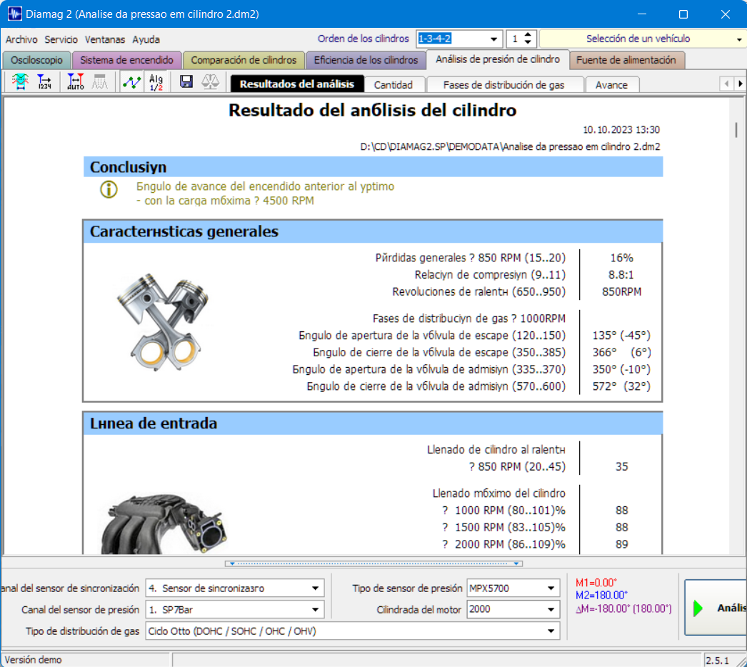Click the 850RPM idle speed value
The height and width of the screenshot is (667, 747).
621,292
